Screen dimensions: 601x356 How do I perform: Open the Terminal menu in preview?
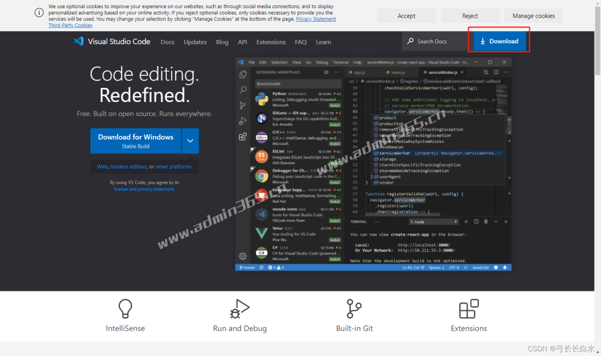[340, 62]
